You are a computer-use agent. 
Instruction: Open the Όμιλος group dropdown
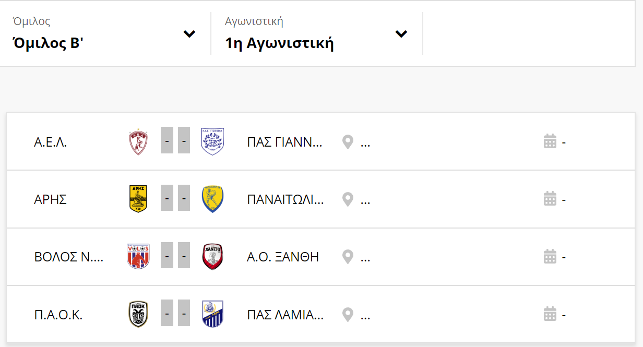coord(104,33)
